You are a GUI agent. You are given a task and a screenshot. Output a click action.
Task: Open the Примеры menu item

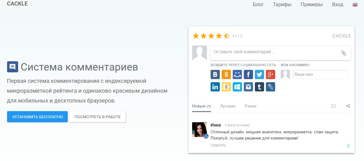(311, 4)
